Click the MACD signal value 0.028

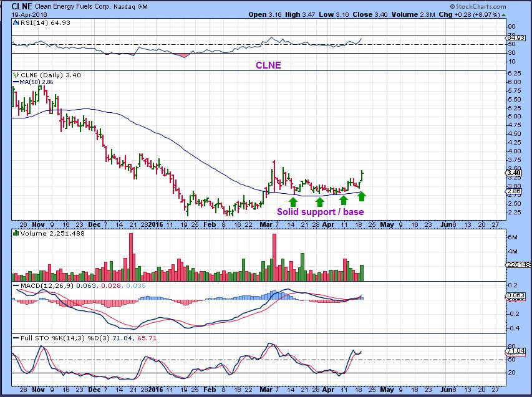111,286
